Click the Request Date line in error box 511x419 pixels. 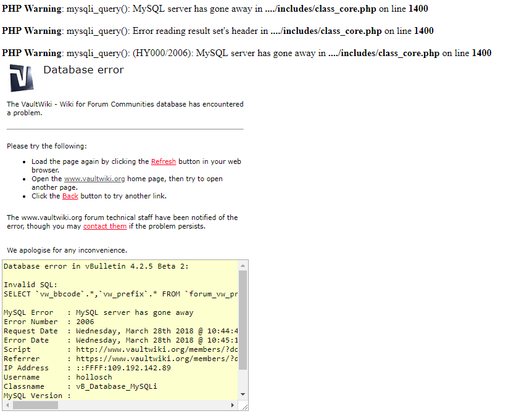pyautogui.click(x=120, y=331)
